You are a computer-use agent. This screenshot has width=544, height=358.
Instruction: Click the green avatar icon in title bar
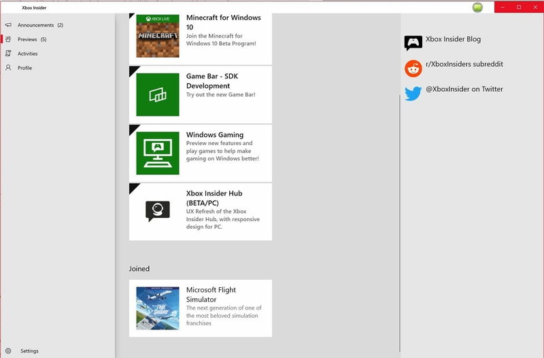click(477, 7)
